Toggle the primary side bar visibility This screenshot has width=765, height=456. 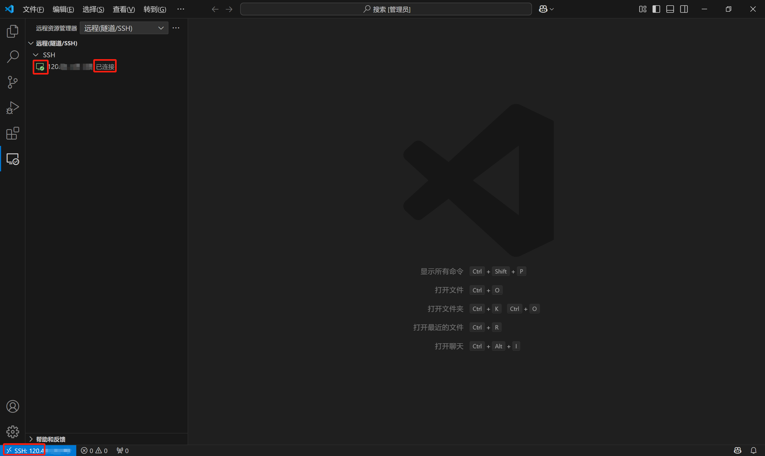656,9
